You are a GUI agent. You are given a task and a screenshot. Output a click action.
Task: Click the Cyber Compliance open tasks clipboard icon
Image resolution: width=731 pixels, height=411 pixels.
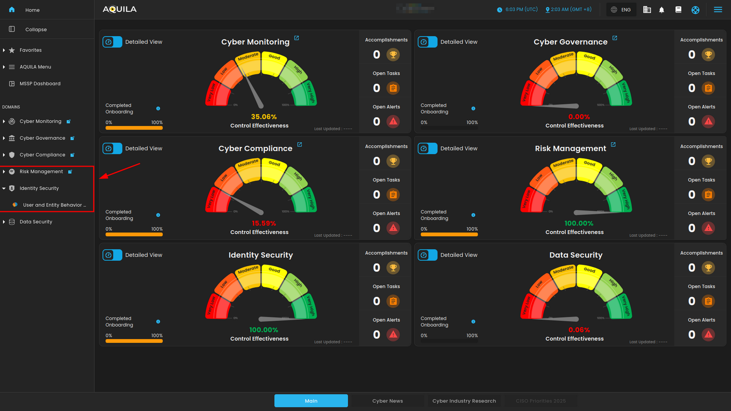click(x=393, y=195)
